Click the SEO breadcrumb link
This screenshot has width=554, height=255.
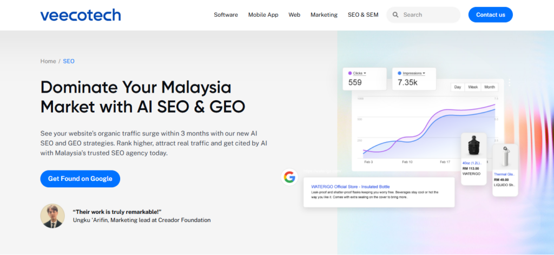click(x=69, y=61)
